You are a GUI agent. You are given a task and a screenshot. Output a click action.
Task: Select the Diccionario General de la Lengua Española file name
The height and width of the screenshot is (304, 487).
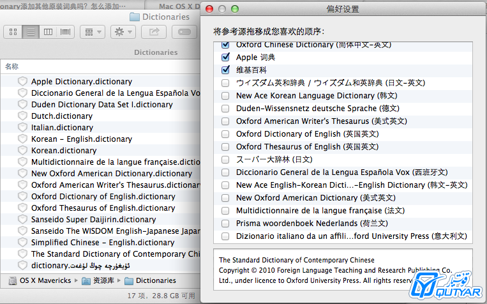coord(116,93)
